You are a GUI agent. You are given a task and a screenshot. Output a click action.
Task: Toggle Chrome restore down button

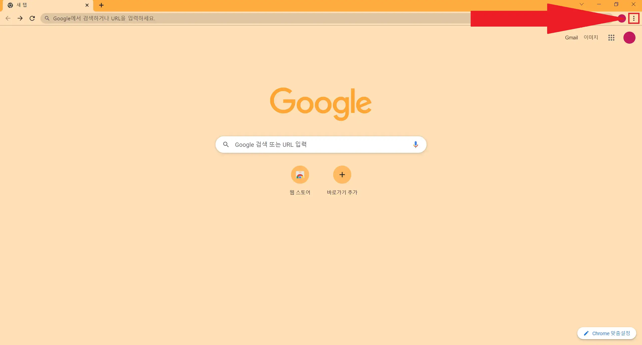tap(616, 5)
